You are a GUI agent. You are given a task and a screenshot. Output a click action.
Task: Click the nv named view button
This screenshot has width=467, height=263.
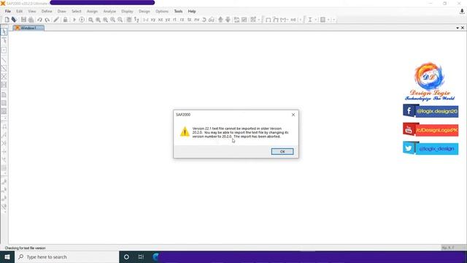pyautogui.click(x=196, y=20)
